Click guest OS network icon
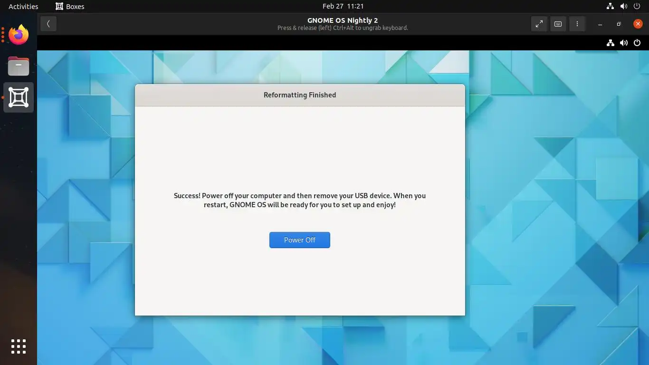Screen dimensions: 649x365 pyautogui.click(x=611, y=43)
